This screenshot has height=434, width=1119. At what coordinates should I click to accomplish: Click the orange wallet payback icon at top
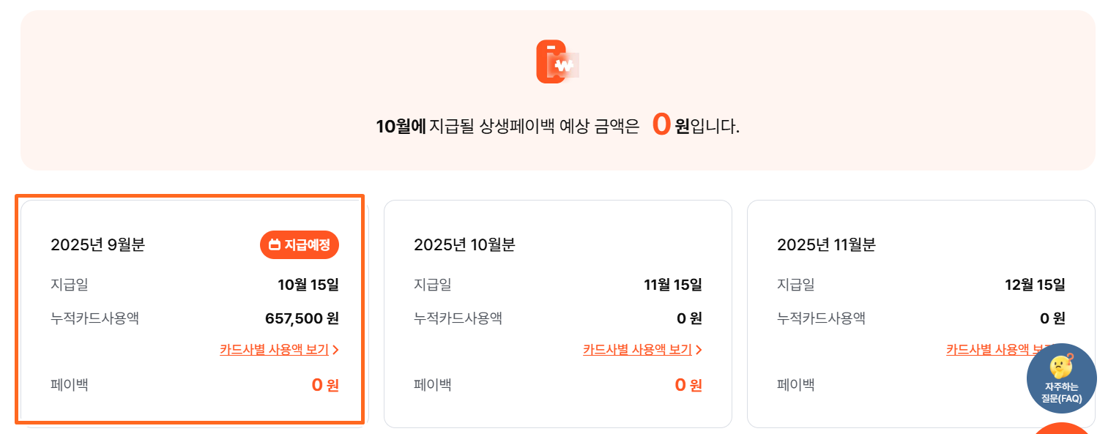pyautogui.click(x=559, y=62)
